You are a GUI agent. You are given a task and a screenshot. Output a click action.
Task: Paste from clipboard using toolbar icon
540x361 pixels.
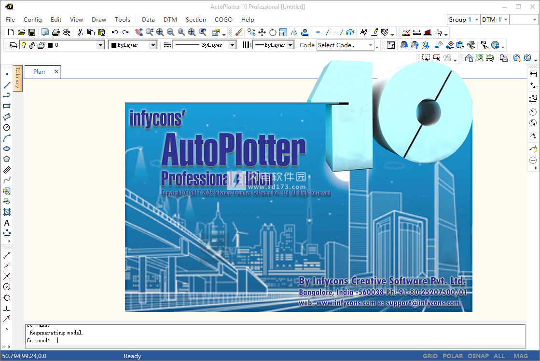point(102,32)
